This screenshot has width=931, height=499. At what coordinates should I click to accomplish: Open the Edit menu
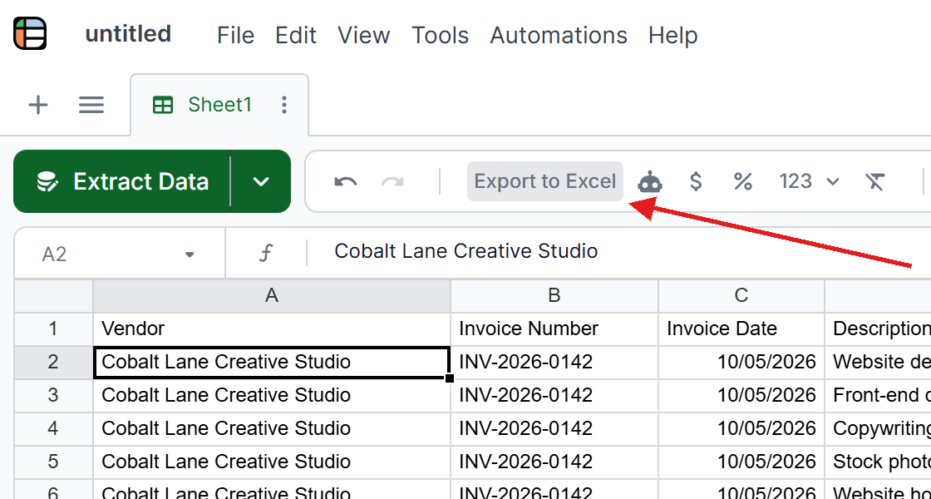pyautogui.click(x=296, y=35)
